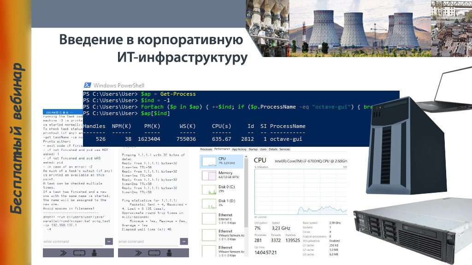Image resolution: width=472 pixels, height=265 pixels.
Task: Click the double-chevron icon in left terminal panel
Action: (x=63, y=253)
